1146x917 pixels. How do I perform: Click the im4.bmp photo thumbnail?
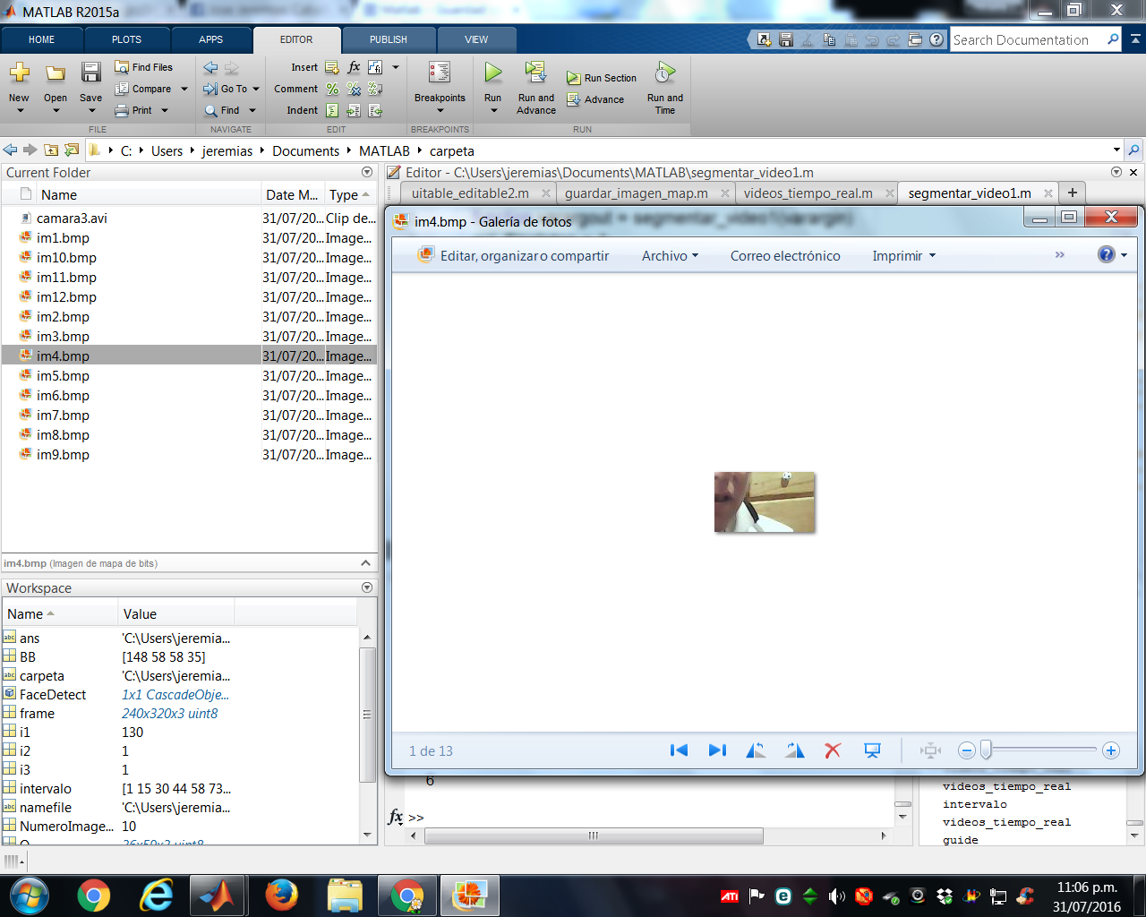point(765,501)
